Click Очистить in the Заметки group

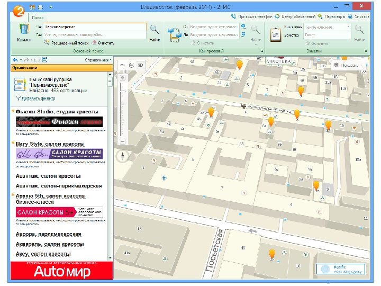317,43
